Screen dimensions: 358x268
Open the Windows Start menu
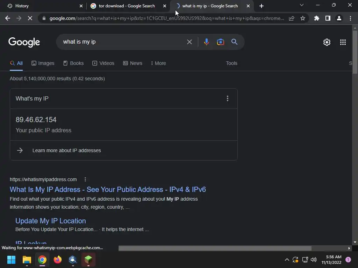pos(11,260)
